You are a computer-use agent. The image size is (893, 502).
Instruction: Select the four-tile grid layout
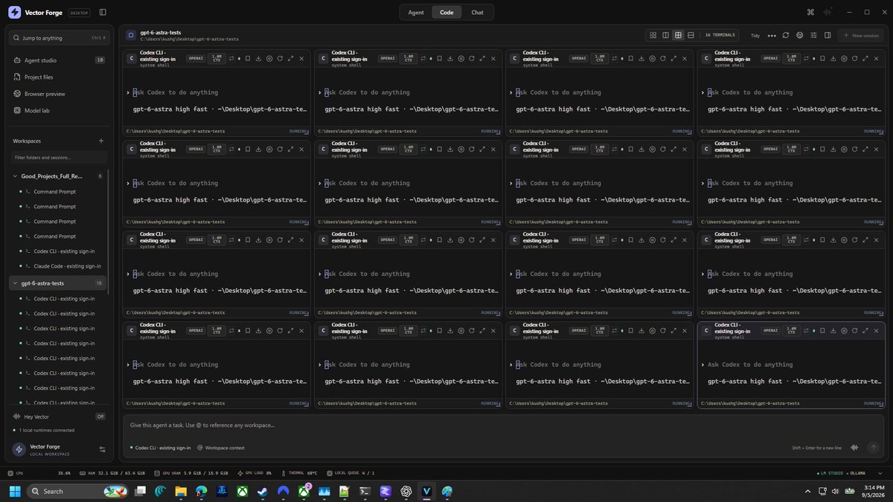(x=653, y=35)
